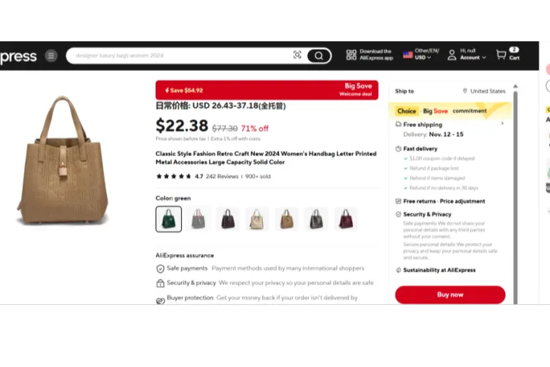550x367 pixels.
Task: Click the red Buy now button
Action: tap(450, 294)
